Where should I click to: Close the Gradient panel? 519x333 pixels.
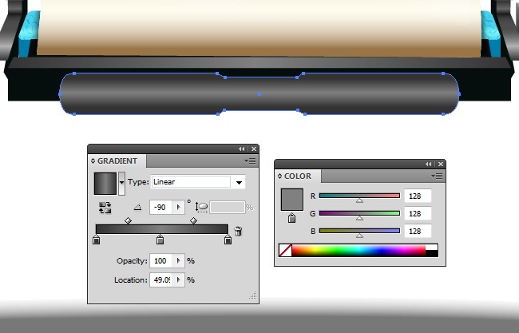254,149
